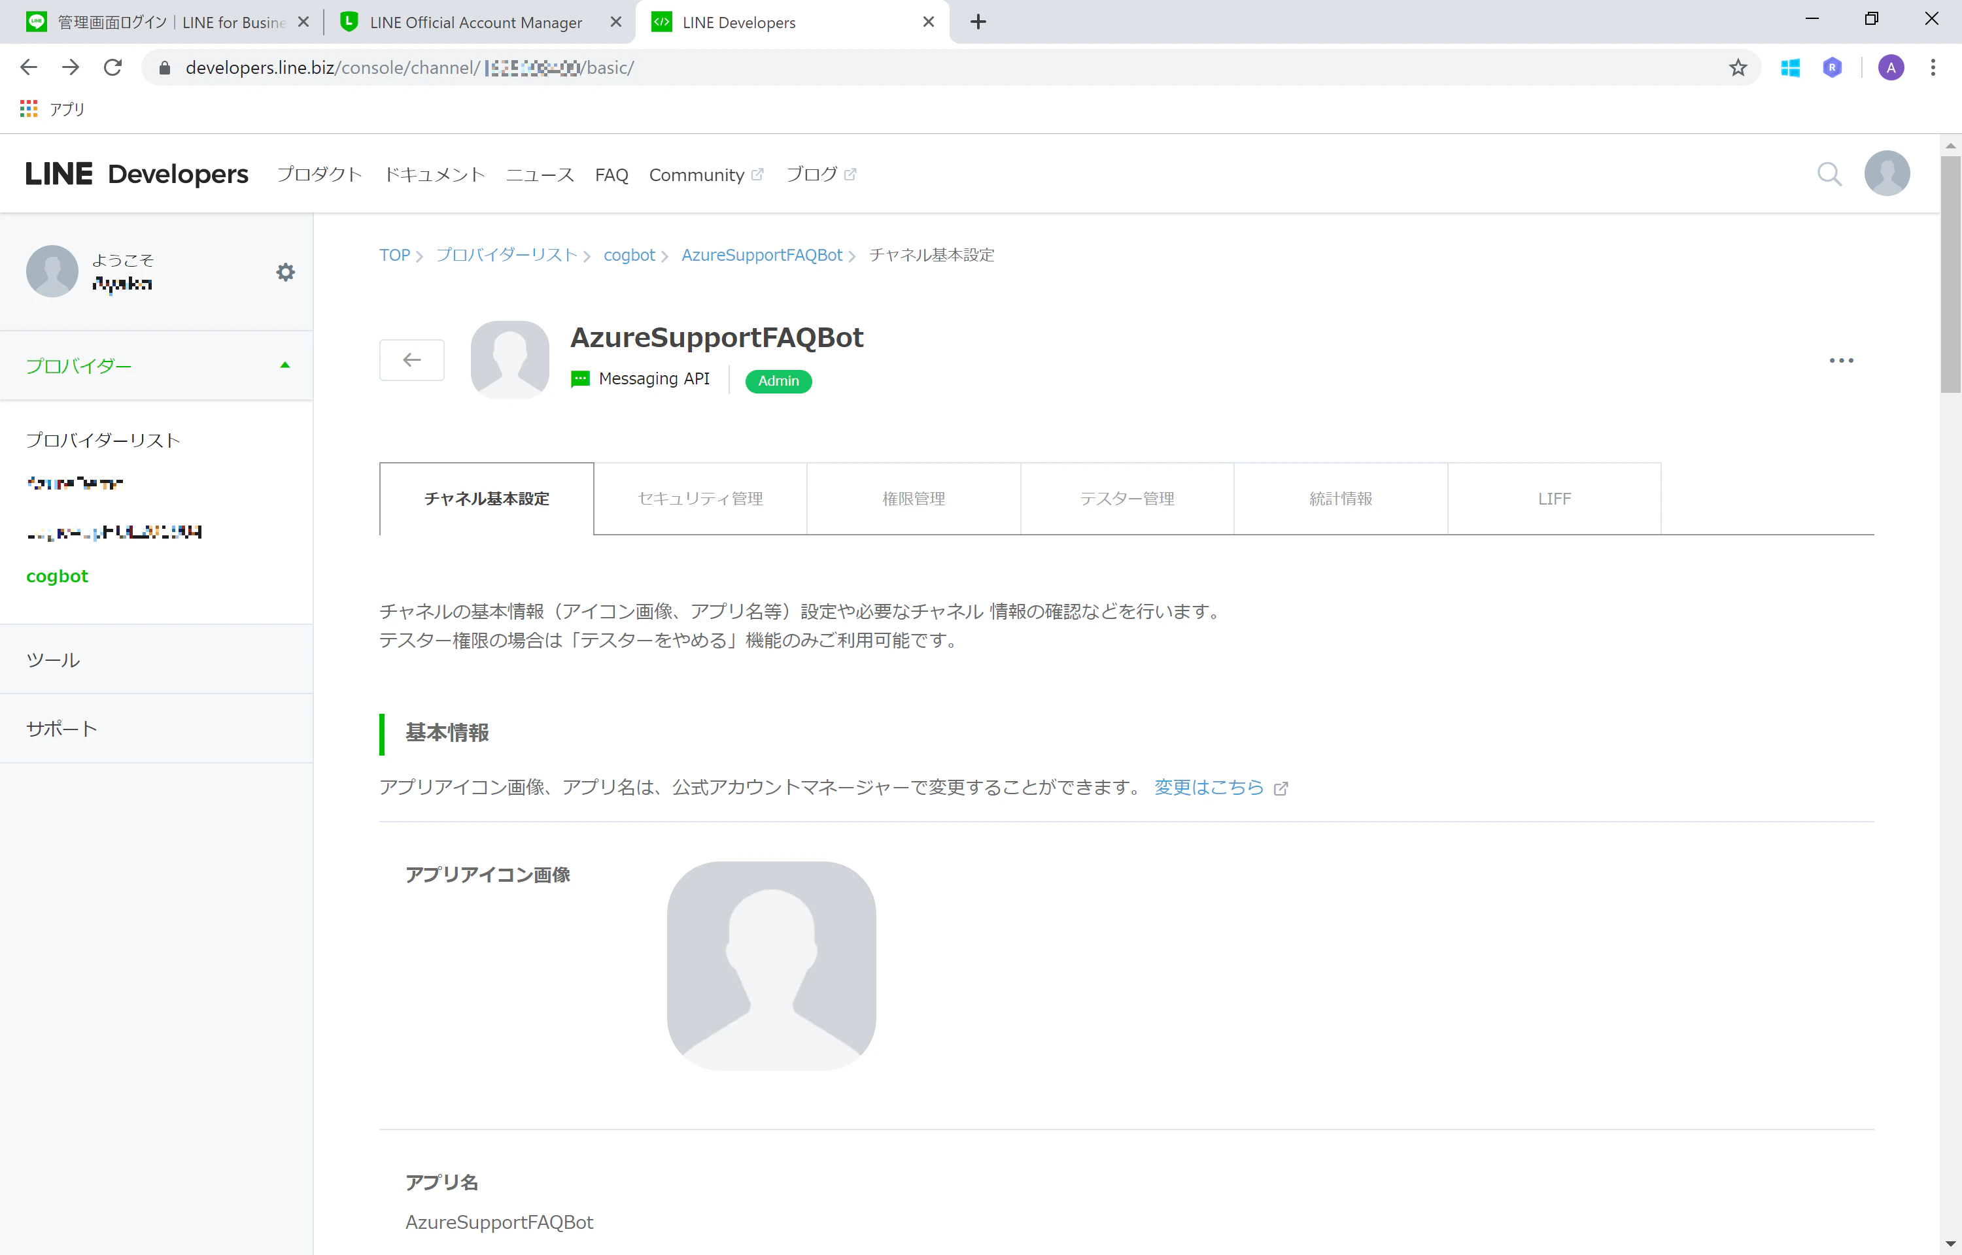Open the LIFF tab
Screen dimensions: 1962x1255
pyautogui.click(x=1555, y=499)
